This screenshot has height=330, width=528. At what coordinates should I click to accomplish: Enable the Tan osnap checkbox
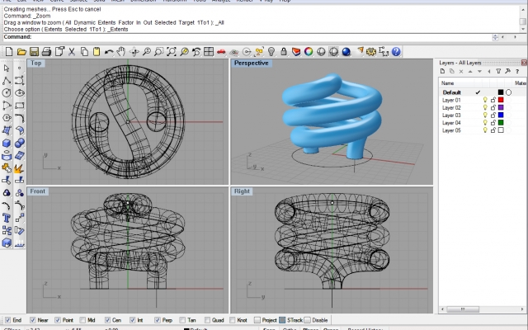[182, 320]
